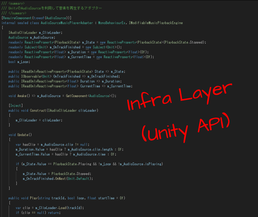This screenshot has width=258, height=217.
Task: Click "m_AudioSource.clip.length" in the m_Duration assignment
Action: pos(90,149)
